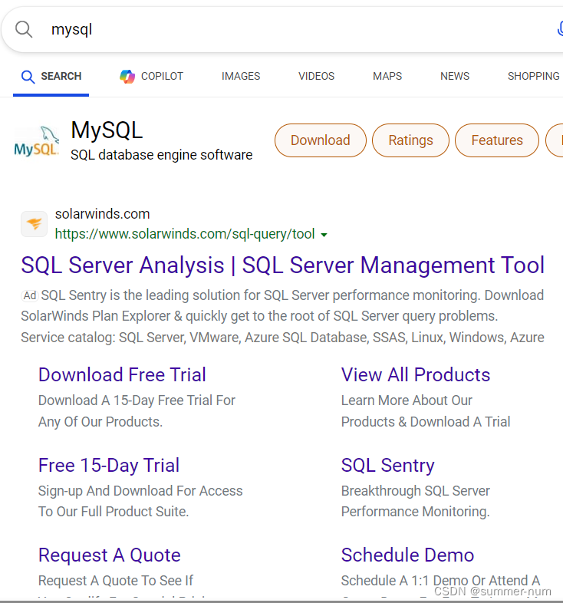
Task: Click the 'SQL database engine software' subtitle
Action: [x=162, y=155]
